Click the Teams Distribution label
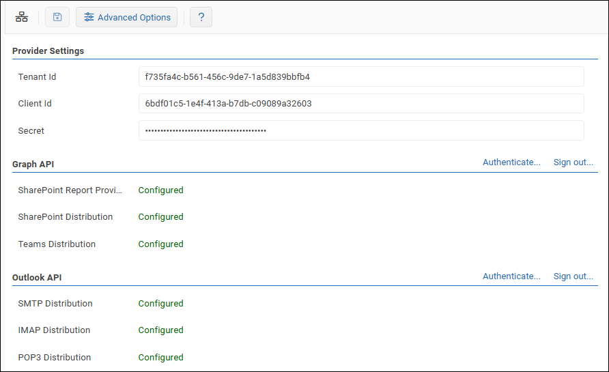 pos(57,244)
